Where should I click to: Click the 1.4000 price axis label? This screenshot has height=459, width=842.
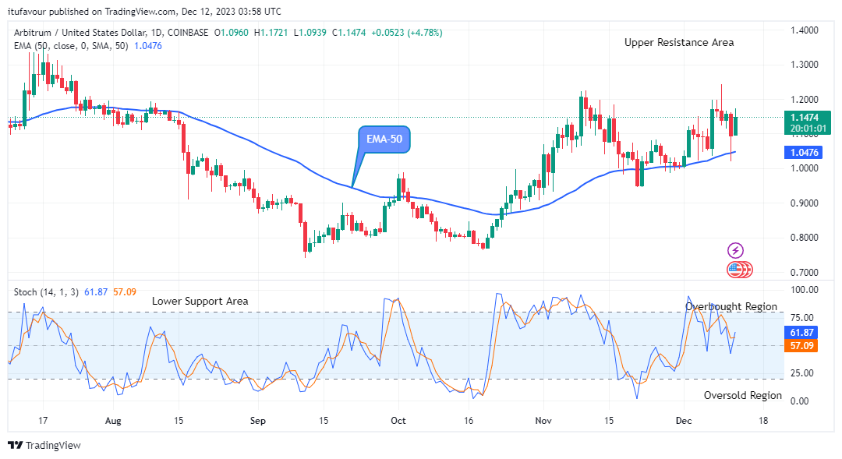(805, 30)
